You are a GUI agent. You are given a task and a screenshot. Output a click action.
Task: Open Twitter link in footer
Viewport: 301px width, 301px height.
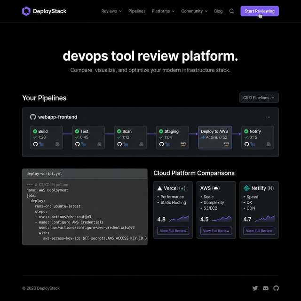pyautogui.click(x=255, y=288)
